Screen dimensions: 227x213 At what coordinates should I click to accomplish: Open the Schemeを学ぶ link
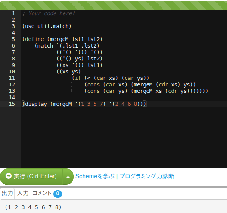(x=95, y=176)
